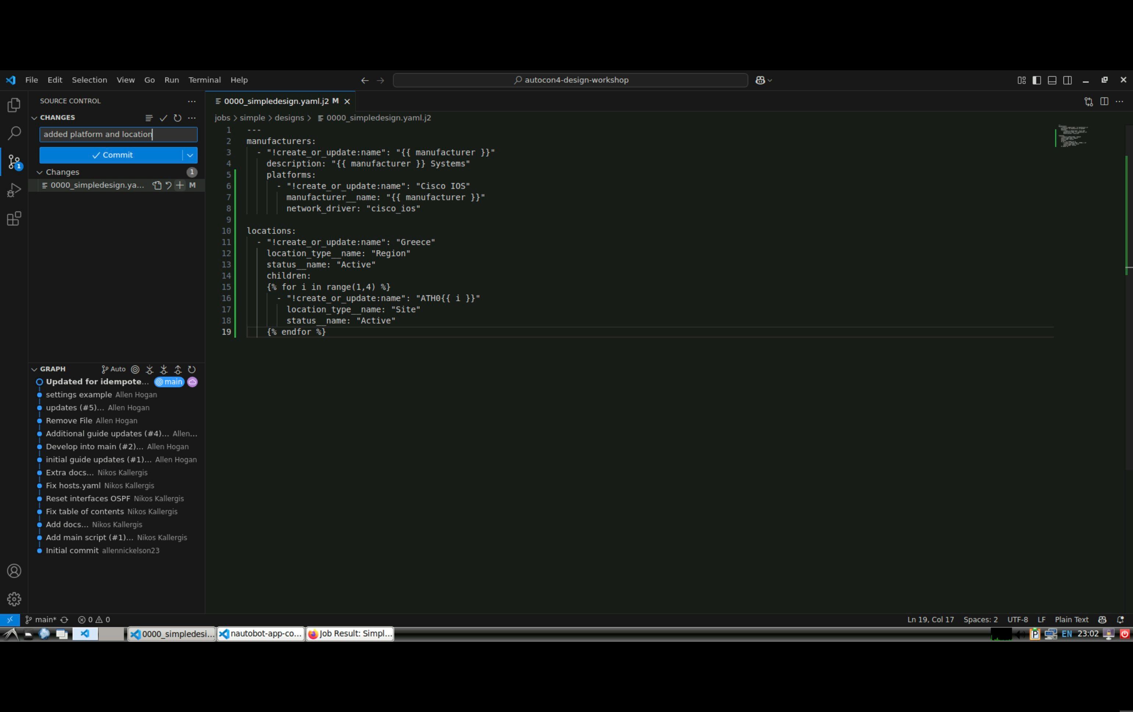Refresh the source control changes
Viewport: 1133px width, 712px height.
[x=178, y=118]
